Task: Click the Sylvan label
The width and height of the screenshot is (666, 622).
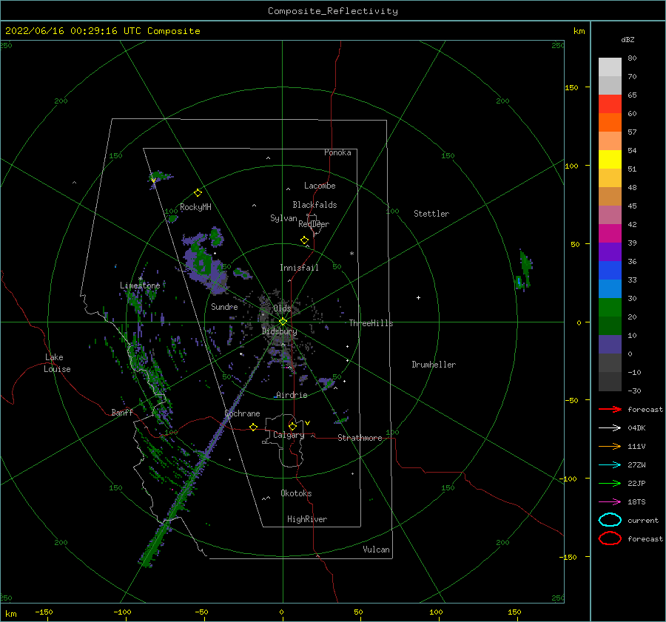Action: [283, 218]
